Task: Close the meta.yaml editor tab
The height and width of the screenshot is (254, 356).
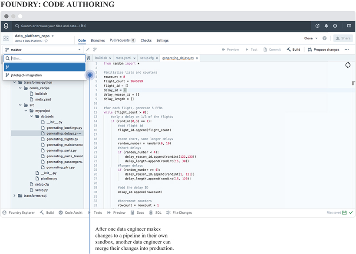Action: coord(135,58)
